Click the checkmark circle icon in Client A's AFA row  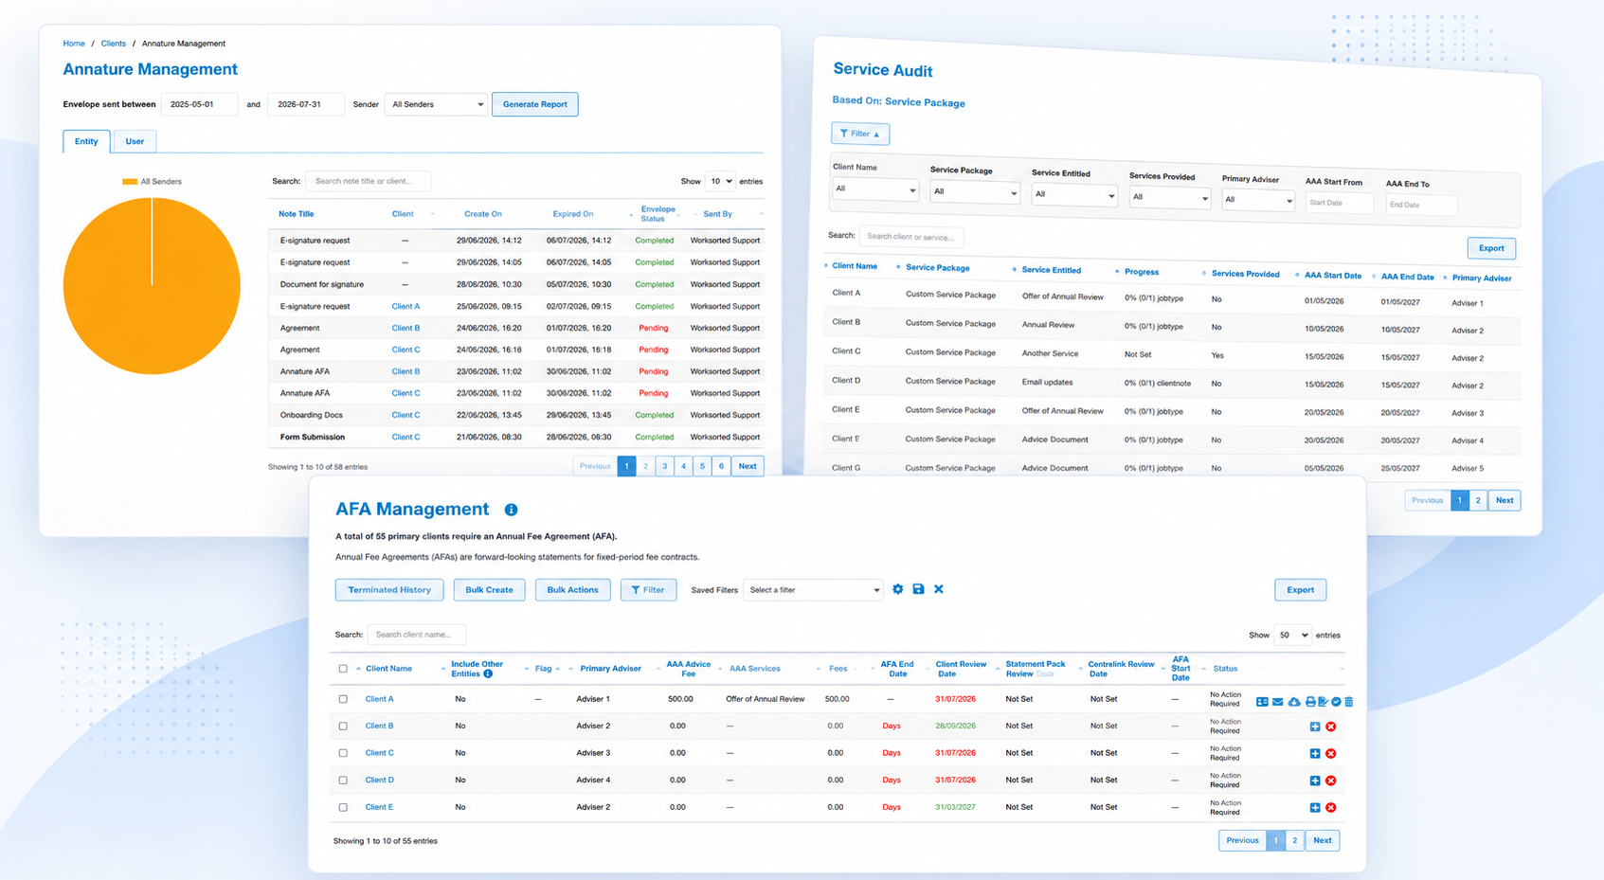coord(1336,702)
